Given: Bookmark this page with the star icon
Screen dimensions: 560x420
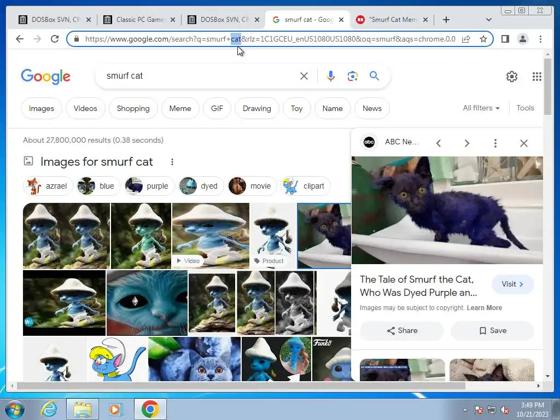Looking at the screenshot, I should point(483,39).
